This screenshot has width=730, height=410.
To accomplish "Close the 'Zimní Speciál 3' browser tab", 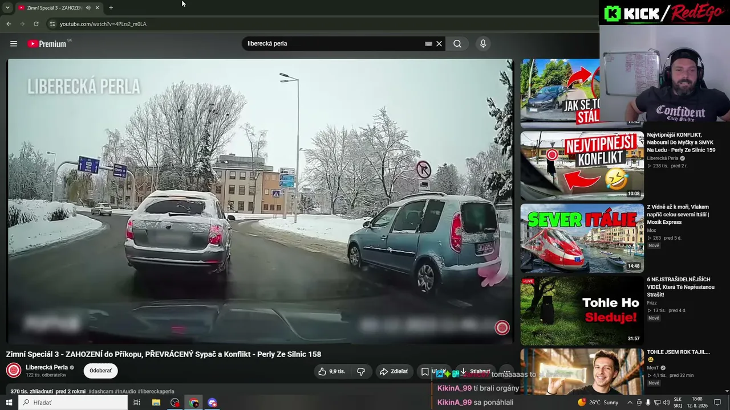I will point(97,7).
